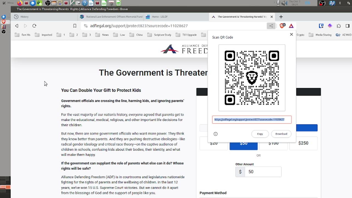Download the QR code
The image size is (352, 198).
click(281, 134)
